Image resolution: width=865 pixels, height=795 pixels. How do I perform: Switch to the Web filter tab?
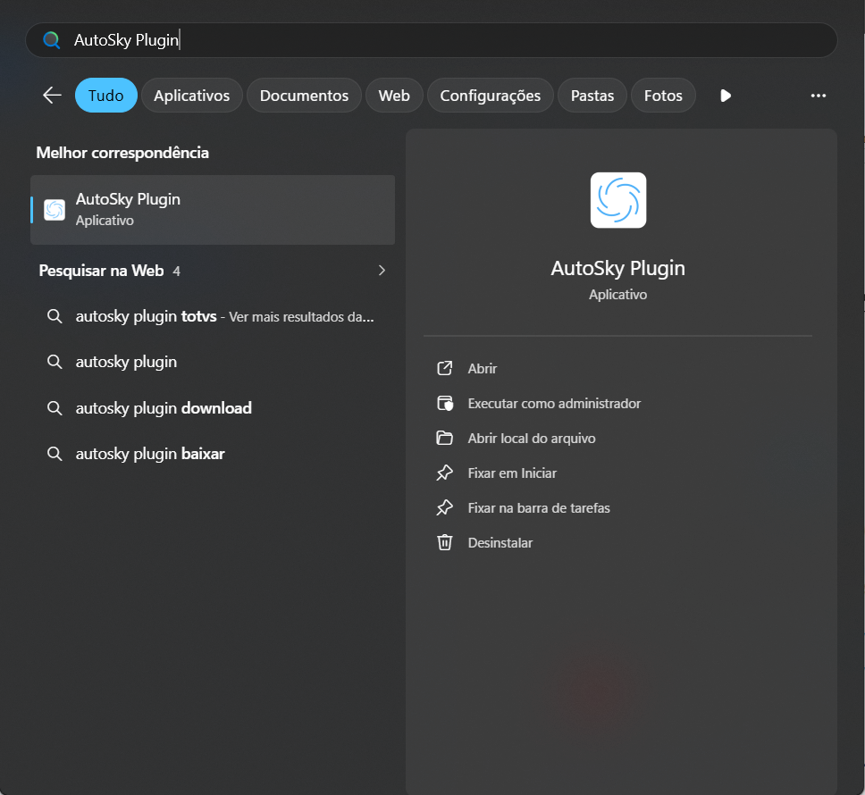[394, 96]
